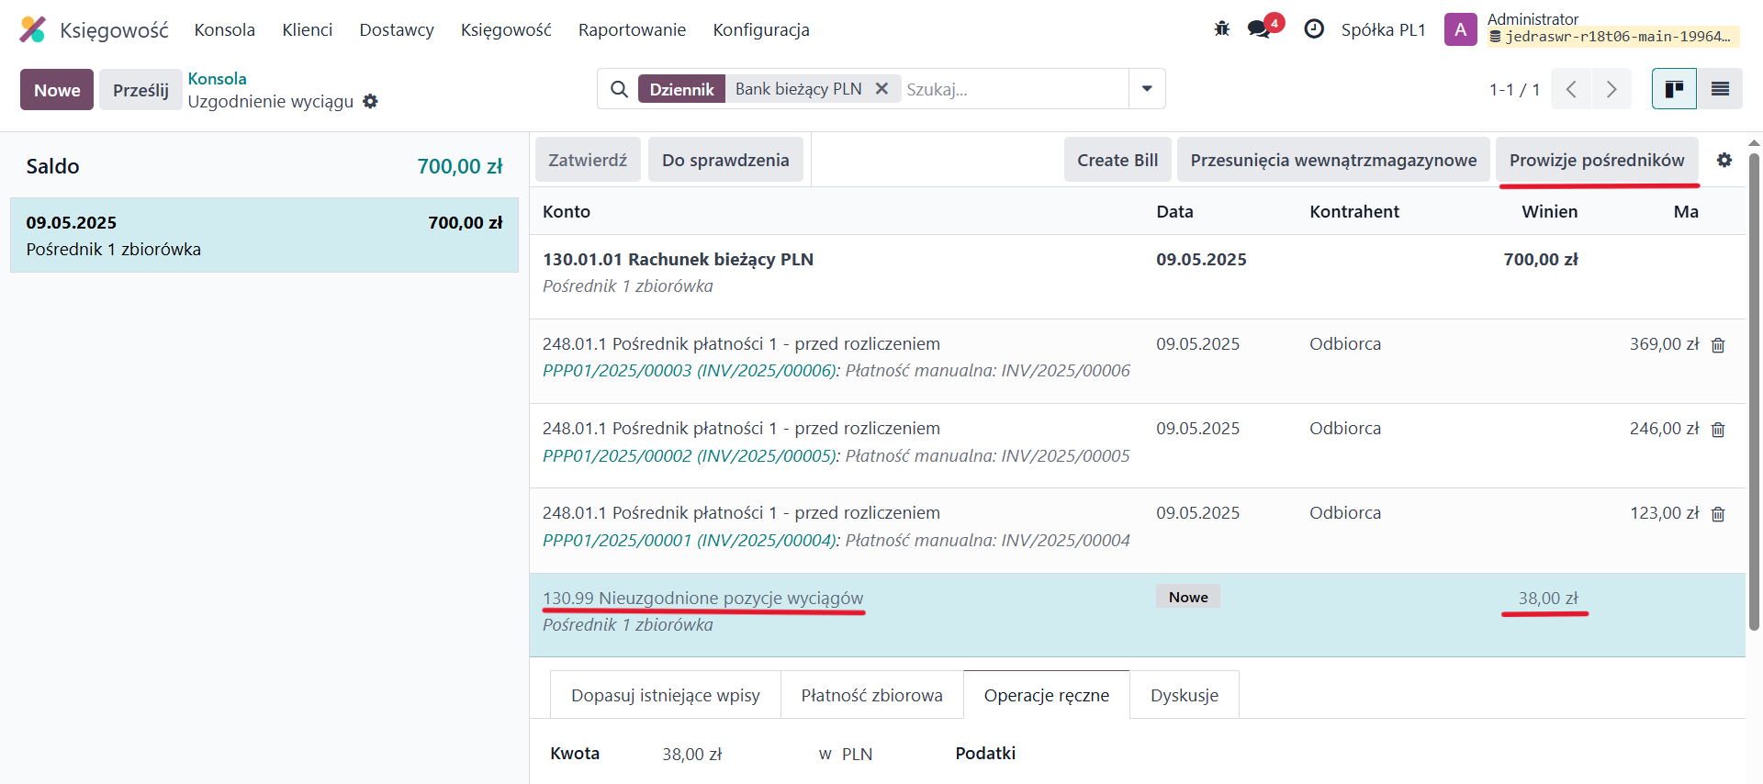Viewport: 1763px width, 784px height.
Task: Open the activities clock icon
Action: pos(1314,29)
